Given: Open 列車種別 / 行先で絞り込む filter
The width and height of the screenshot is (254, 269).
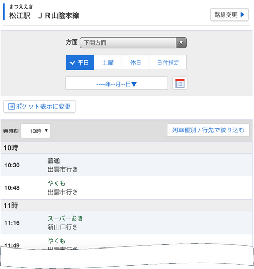Looking at the screenshot, I should (x=208, y=130).
